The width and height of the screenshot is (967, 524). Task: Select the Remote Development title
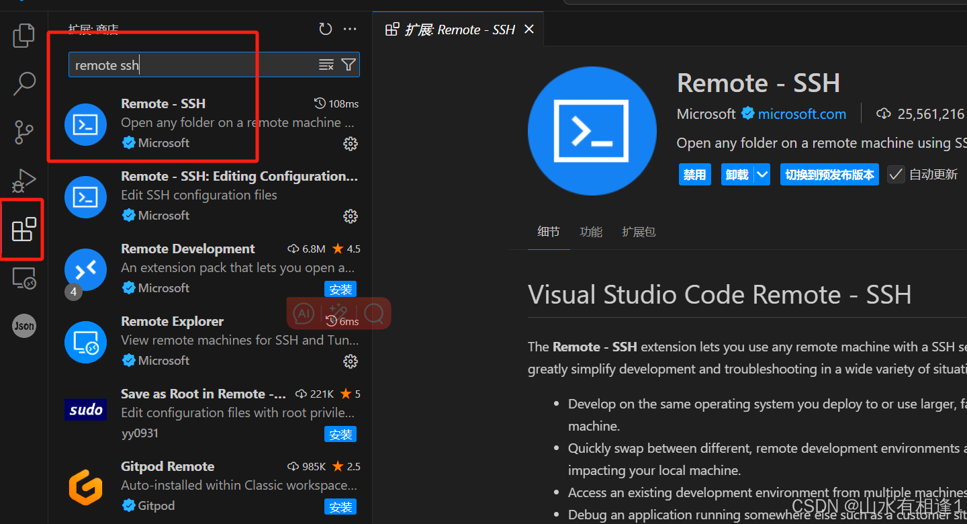point(188,249)
